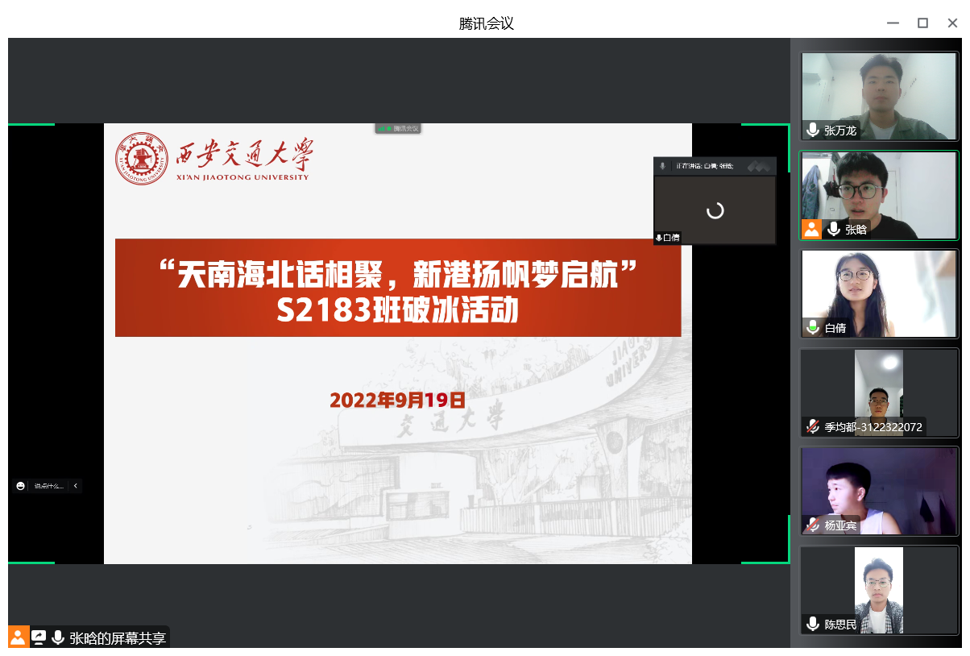This screenshot has width=970, height=656.
Task: Click the microphone icon on 陈思民's tile
Action: pos(813,624)
